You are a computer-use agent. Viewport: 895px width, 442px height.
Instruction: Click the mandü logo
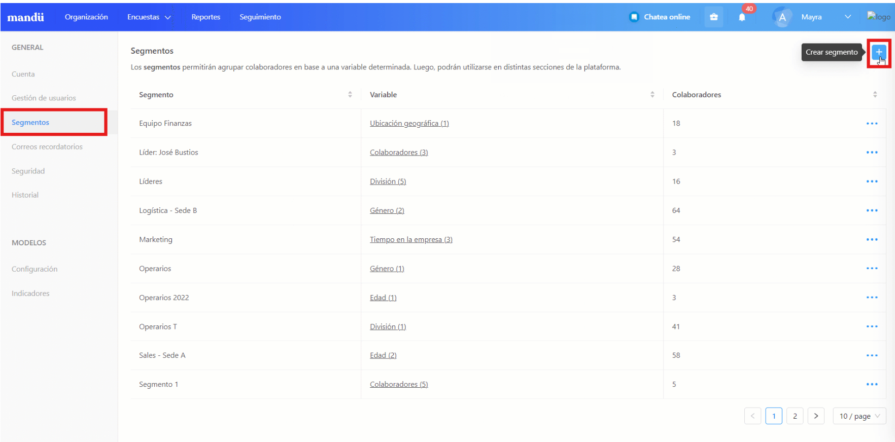coord(25,17)
